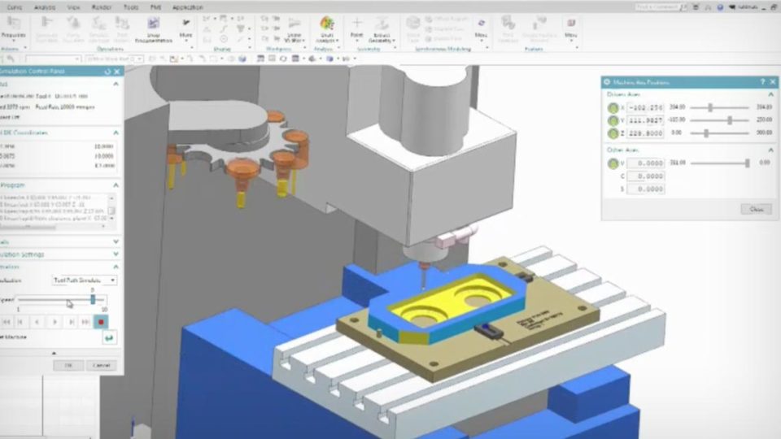The height and width of the screenshot is (439, 781).
Task: Toggle the round icon next to the Y axis field
Action: pyautogui.click(x=613, y=120)
